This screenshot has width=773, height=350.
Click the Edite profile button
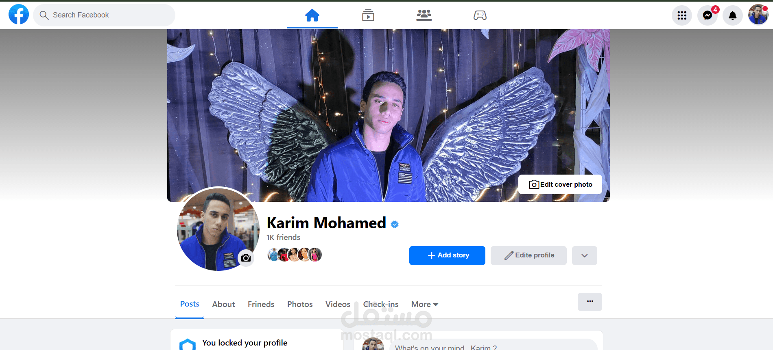click(x=528, y=255)
